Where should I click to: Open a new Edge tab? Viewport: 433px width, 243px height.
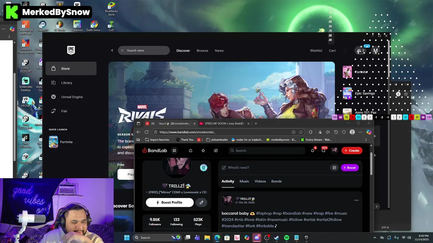click(256, 124)
